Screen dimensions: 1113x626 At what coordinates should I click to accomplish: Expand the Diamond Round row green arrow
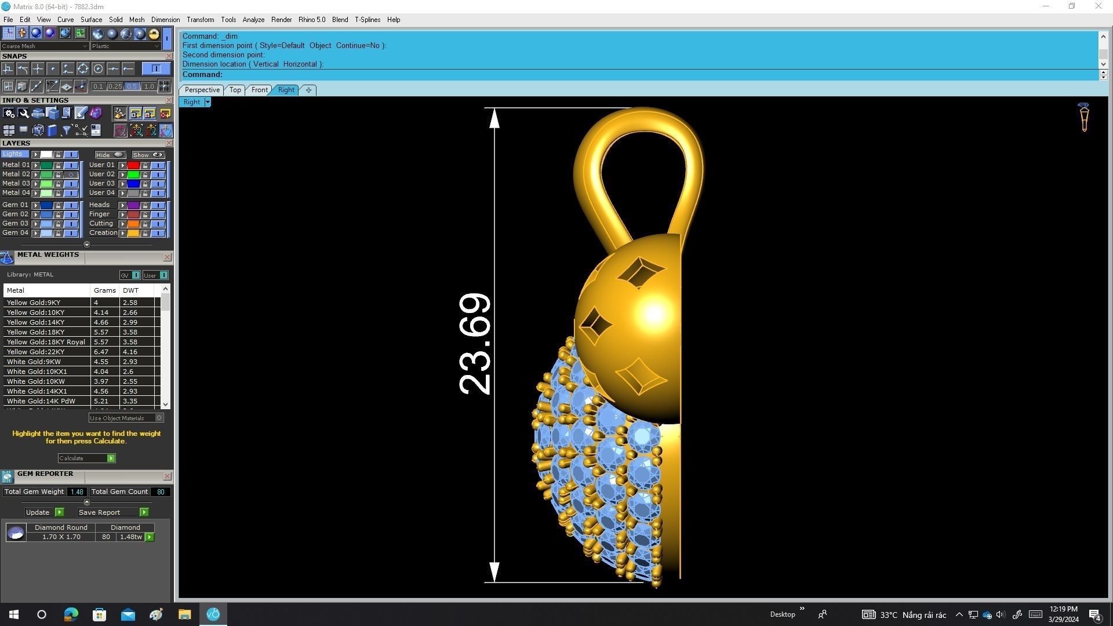tap(150, 537)
